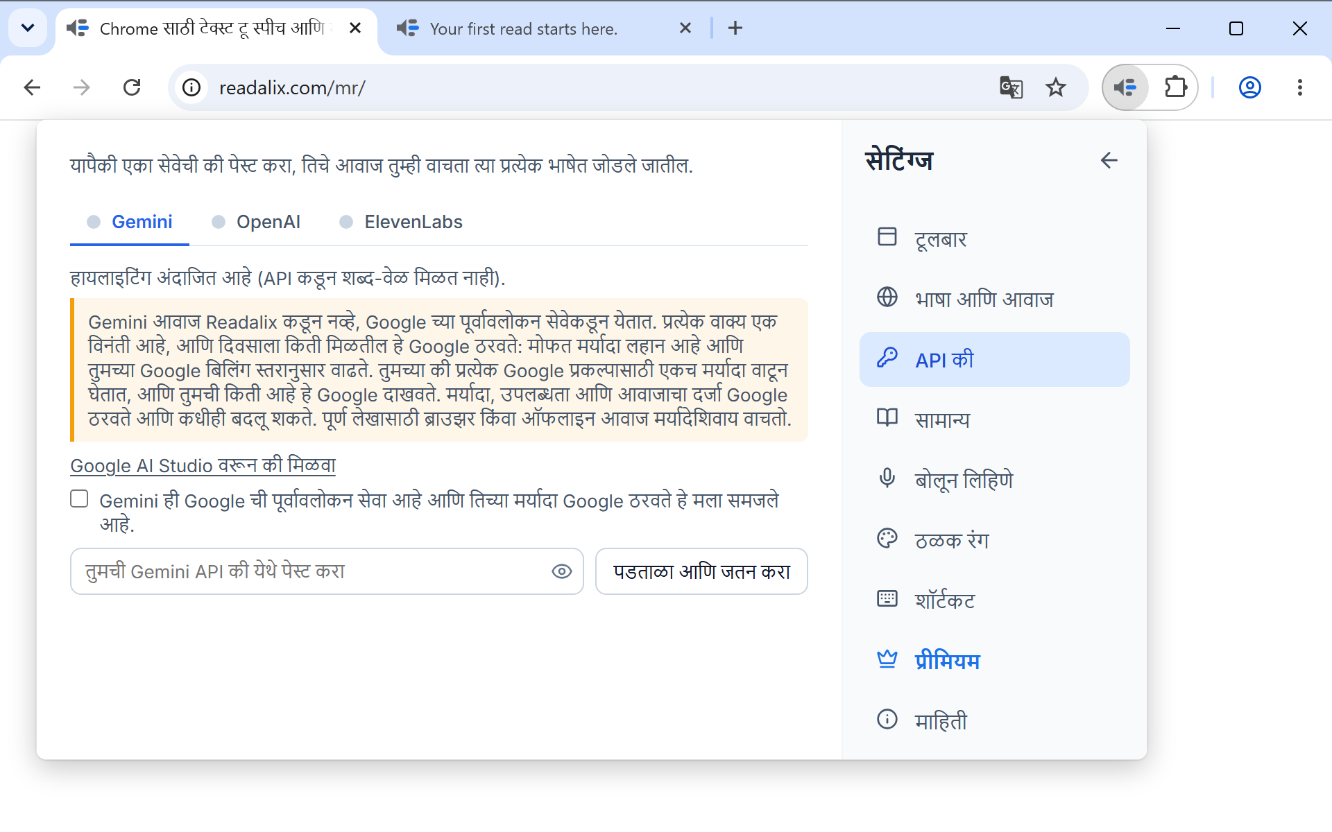Open the Chrome extensions puzzle icon
This screenshot has height=832, width=1332.
tap(1175, 87)
